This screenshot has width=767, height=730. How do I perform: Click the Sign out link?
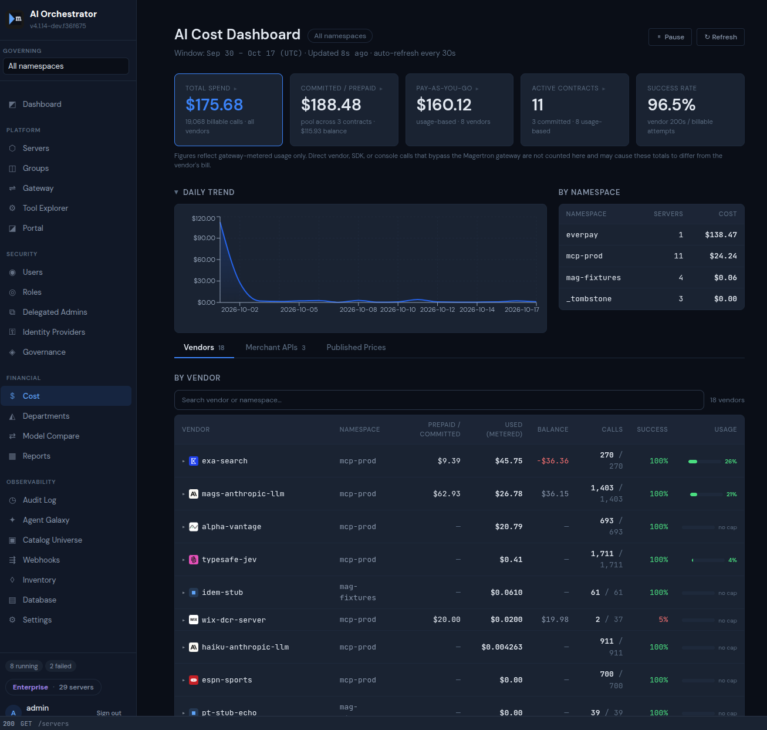pyautogui.click(x=109, y=713)
